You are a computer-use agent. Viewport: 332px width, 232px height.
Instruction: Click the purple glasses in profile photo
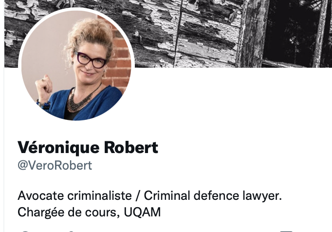coord(91,60)
